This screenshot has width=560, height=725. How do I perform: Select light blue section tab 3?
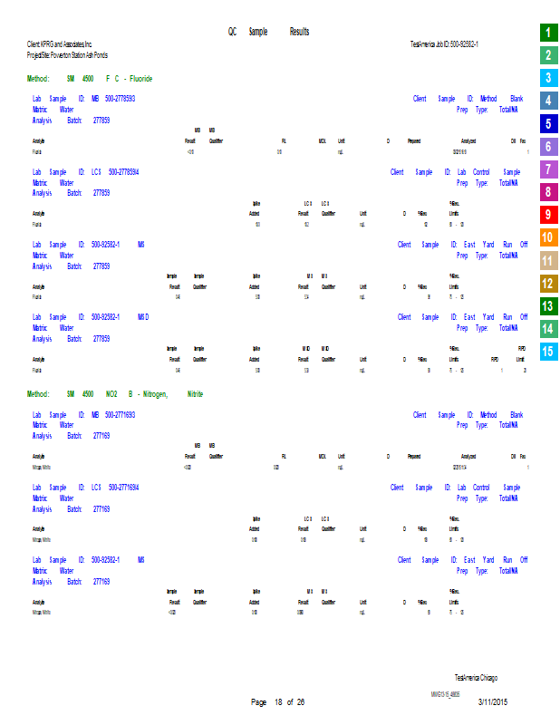pyautogui.click(x=548, y=78)
